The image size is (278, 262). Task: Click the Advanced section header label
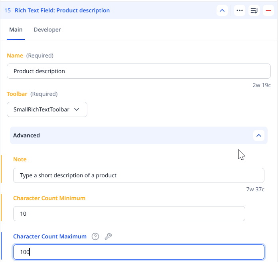point(26,135)
